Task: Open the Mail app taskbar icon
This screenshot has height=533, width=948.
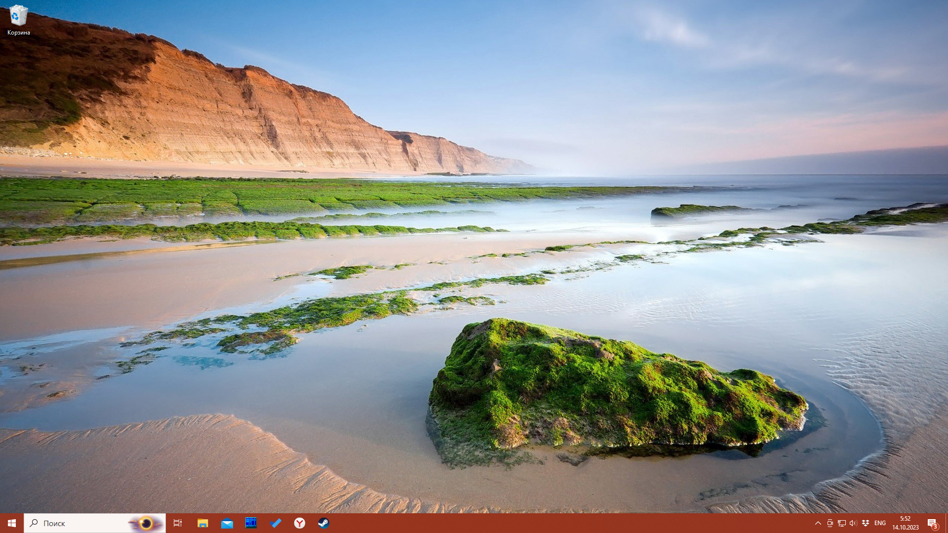Action: pyautogui.click(x=227, y=523)
